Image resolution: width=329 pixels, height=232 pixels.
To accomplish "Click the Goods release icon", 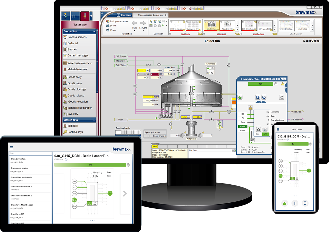I will (65, 96).
